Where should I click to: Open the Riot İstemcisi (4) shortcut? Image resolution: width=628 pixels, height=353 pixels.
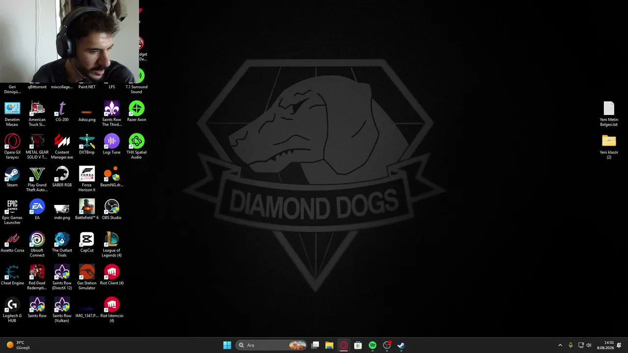click(112, 310)
